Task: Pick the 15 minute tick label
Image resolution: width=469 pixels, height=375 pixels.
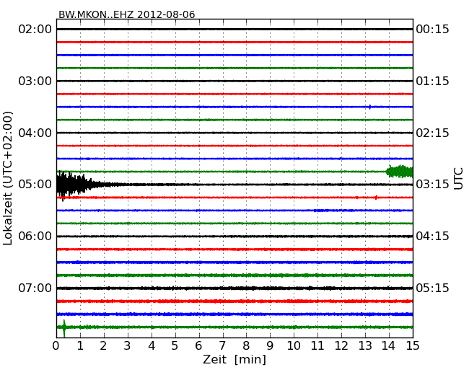Action: tap(413, 346)
